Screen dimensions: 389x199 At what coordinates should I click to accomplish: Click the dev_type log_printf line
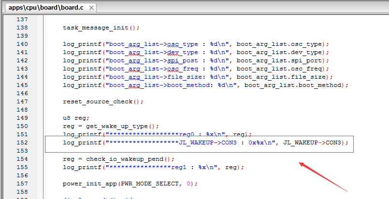click(196, 52)
